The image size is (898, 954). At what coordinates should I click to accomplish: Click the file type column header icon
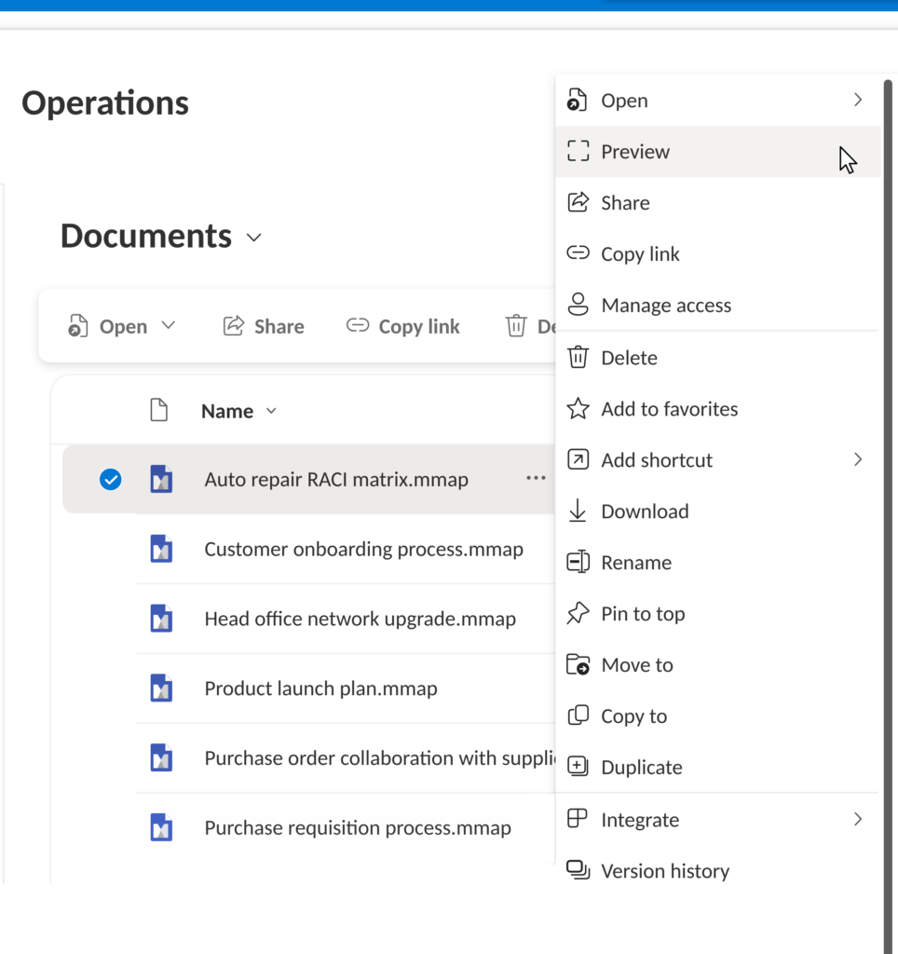click(x=158, y=410)
